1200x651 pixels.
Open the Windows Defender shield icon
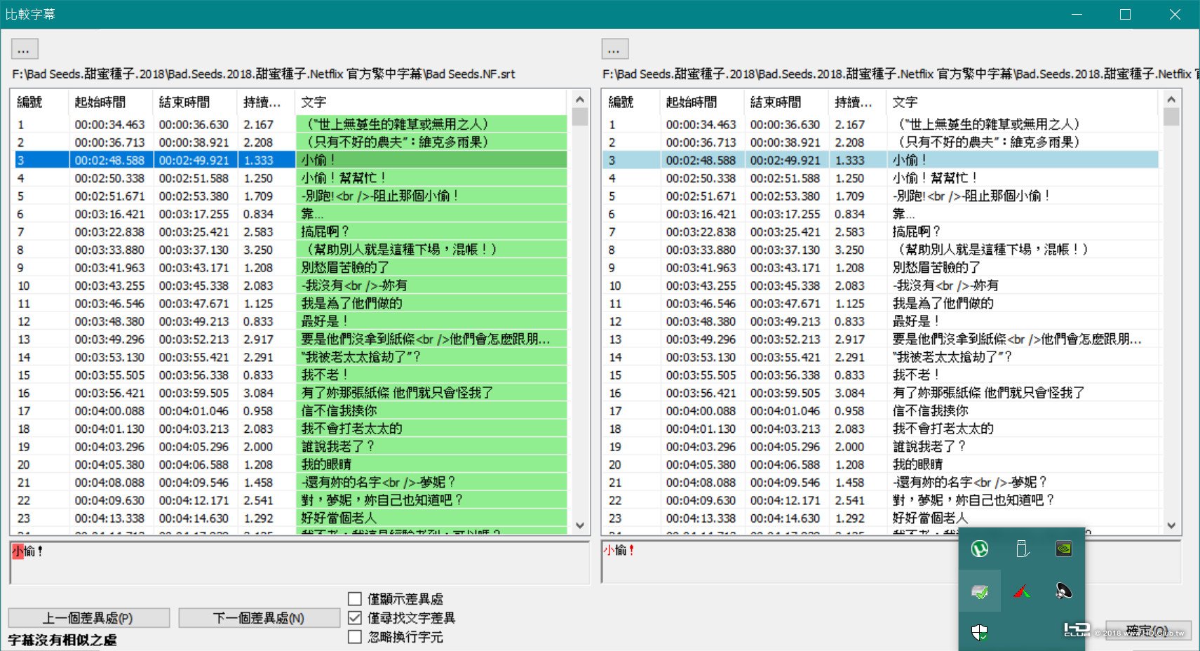(x=980, y=633)
